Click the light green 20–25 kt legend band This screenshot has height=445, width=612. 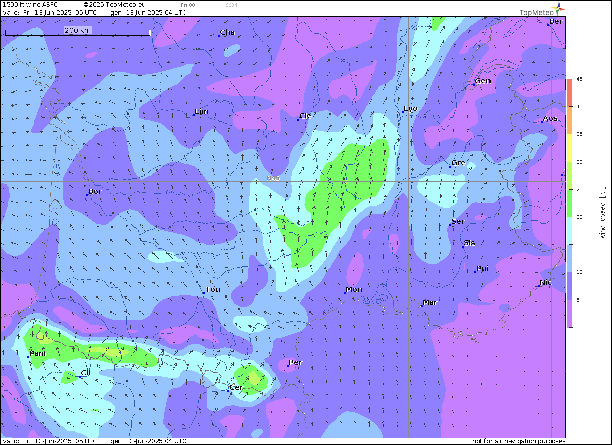pyautogui.click(x=570, y=203)
